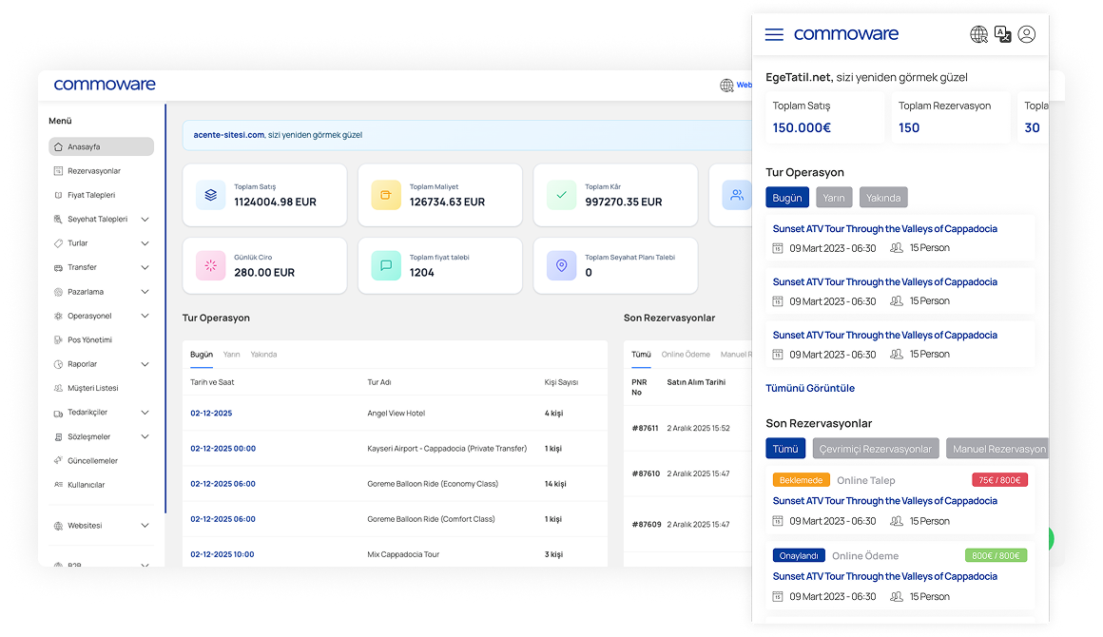Filter reservations by Çevrimiçi Rezervasyonlar
The height and width of the screenshot is (637, 1103).
click(876, 448)
